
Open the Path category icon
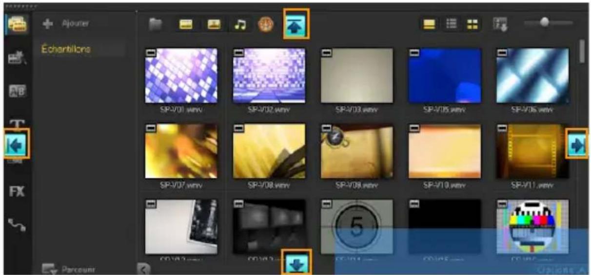point(17,223)
